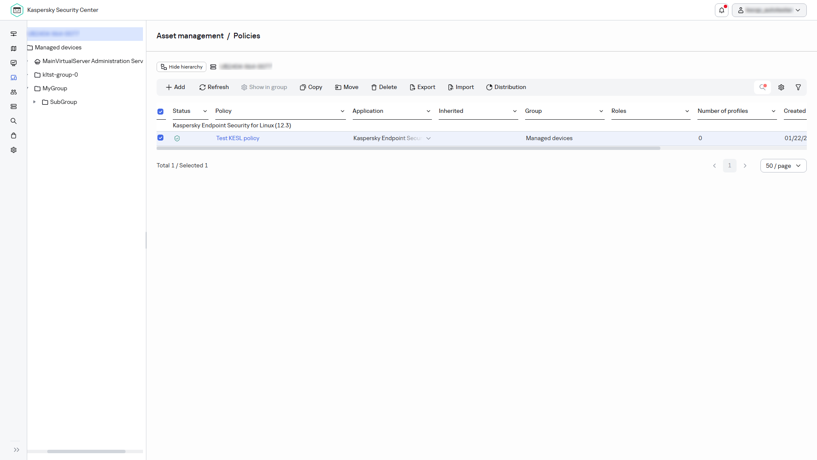The image size is (817, 460).
Task: Select kltst-group-0 in the tree
Action: click(60, 75)
